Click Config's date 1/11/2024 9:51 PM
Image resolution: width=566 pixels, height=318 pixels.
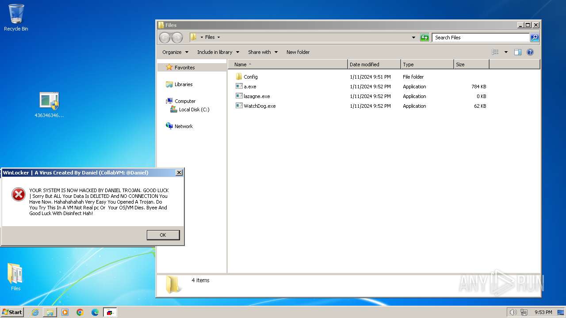370,77
